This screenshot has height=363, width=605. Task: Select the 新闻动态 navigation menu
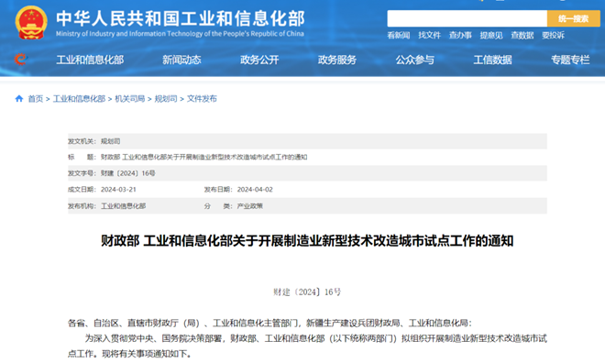point(181,60)
